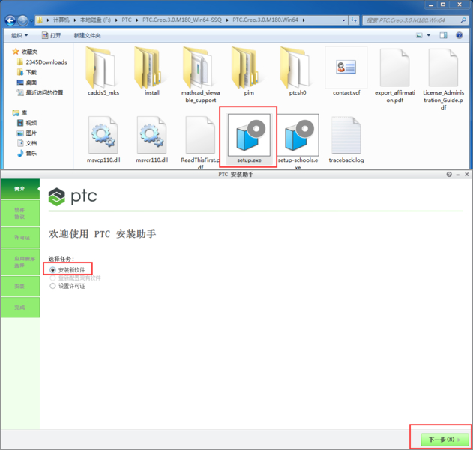Select the contact.vcf file icon
Viewport: 473px width, 450px height.
pos(346,67)
